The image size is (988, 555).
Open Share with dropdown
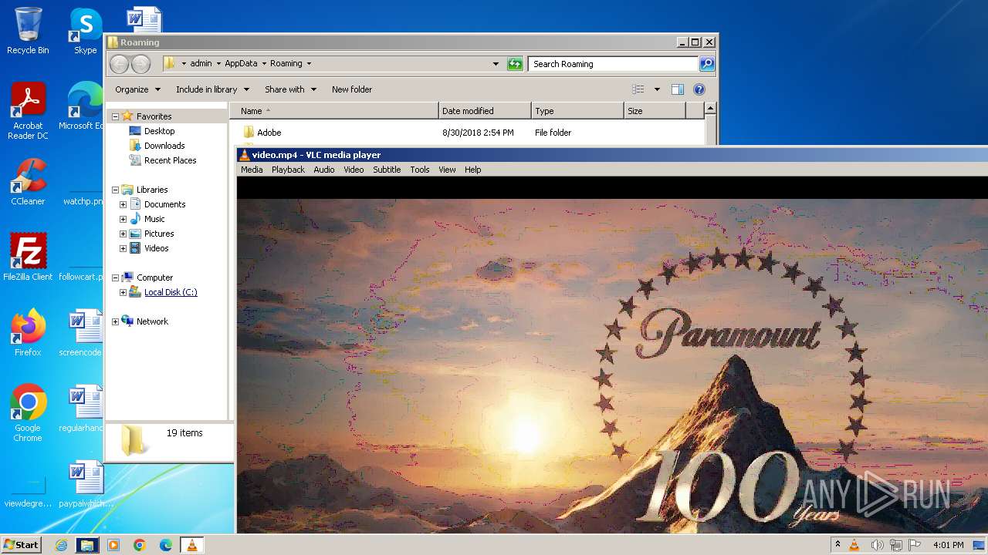click(x=290, y=89)
